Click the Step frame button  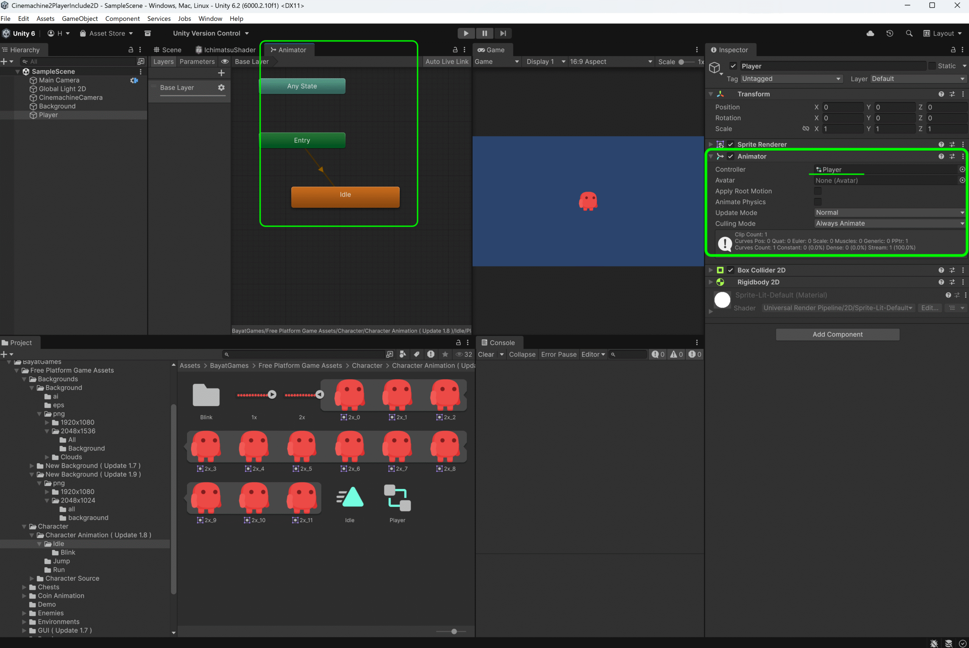click(502, 33)
